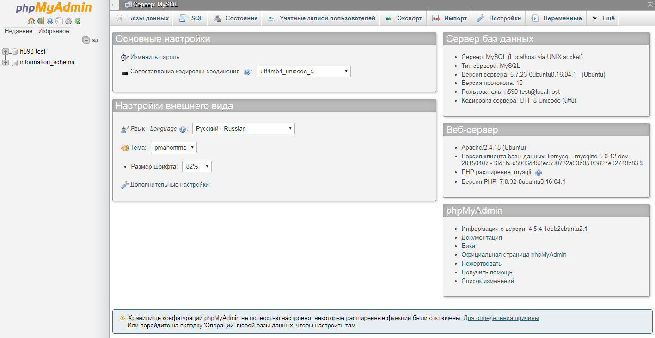
Task: Click the Список изменений link
Action: 488,281
